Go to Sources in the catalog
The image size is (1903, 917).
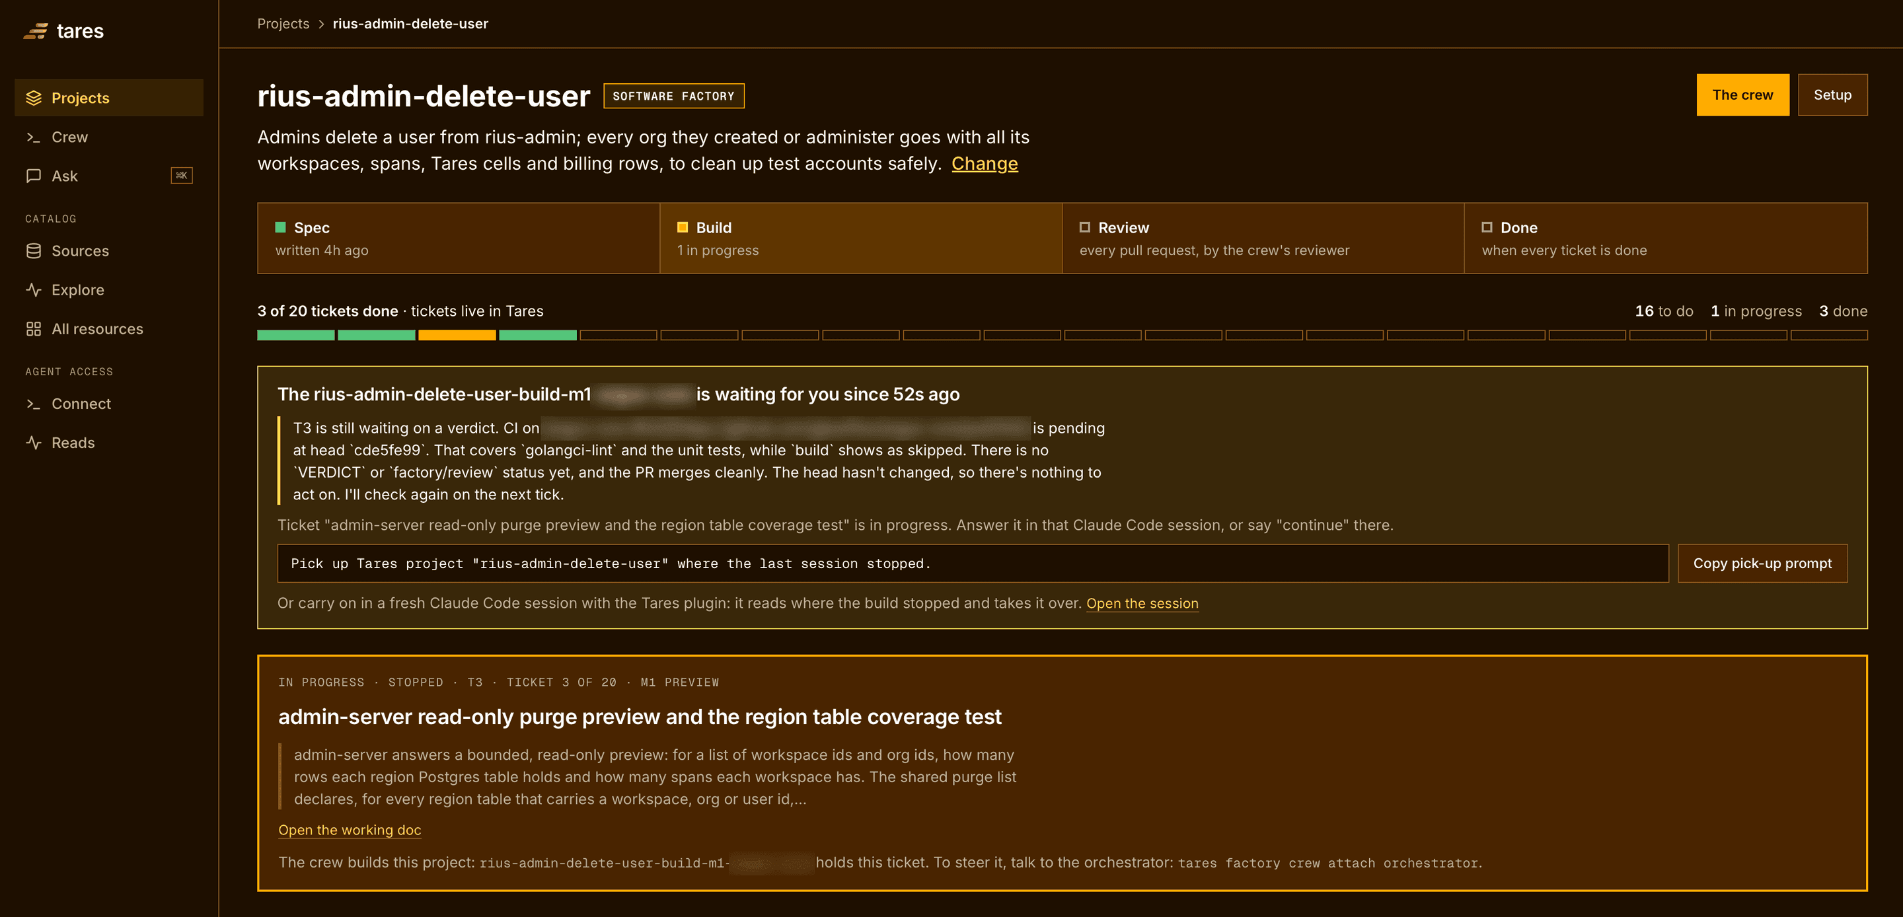[108, 250]
